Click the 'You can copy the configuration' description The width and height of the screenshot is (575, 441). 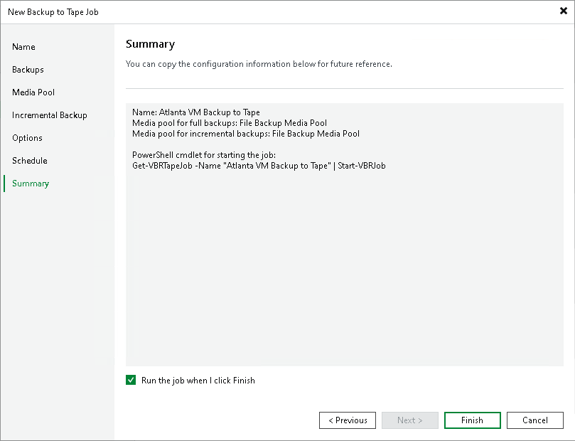click(259, 64)
